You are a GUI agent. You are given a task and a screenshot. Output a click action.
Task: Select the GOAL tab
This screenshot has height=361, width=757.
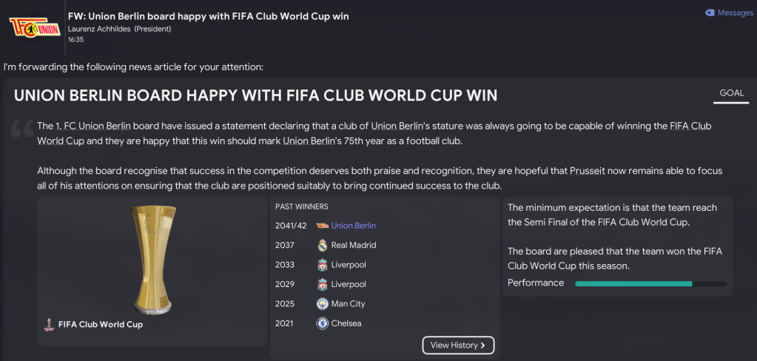731,93
